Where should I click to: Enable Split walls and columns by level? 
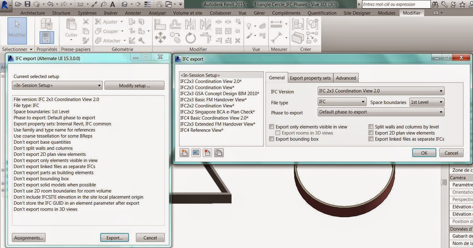click(x=371, y=127)
